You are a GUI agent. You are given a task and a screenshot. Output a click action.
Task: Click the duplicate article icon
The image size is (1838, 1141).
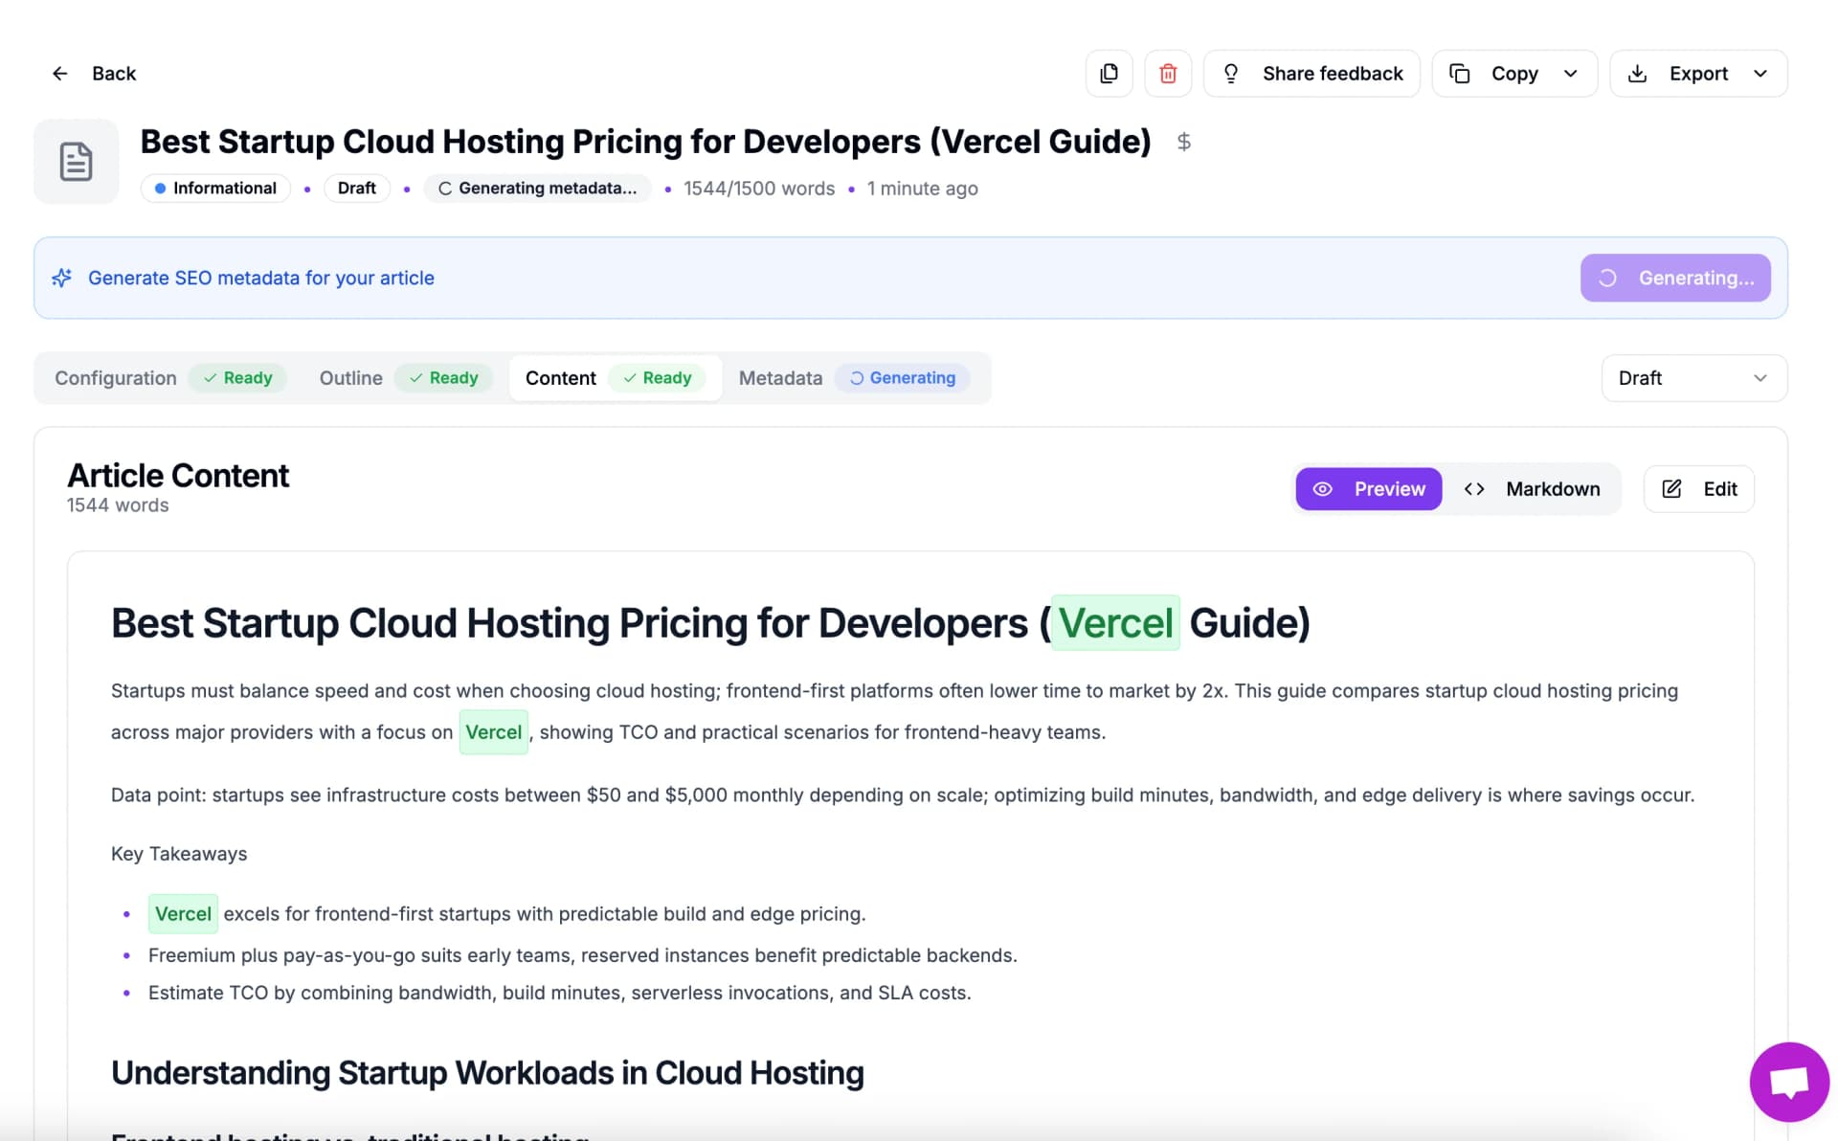1109,74
